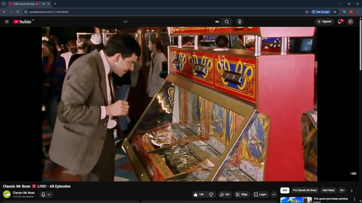Go forward in browser history
The width and height of the screenshot is (362, 203).
coord(11,12)
